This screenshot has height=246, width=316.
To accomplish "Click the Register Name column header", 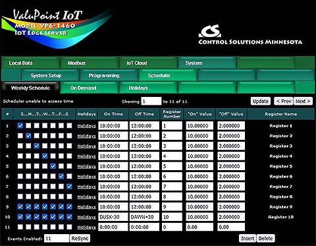I will pyautogui.click(x=280, y=114).
